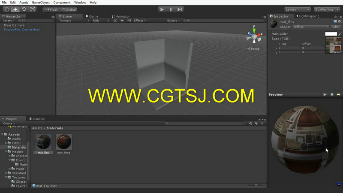Open the Edit menu
The width and height of the screenshot is (343, 193).
coord(13,3)
